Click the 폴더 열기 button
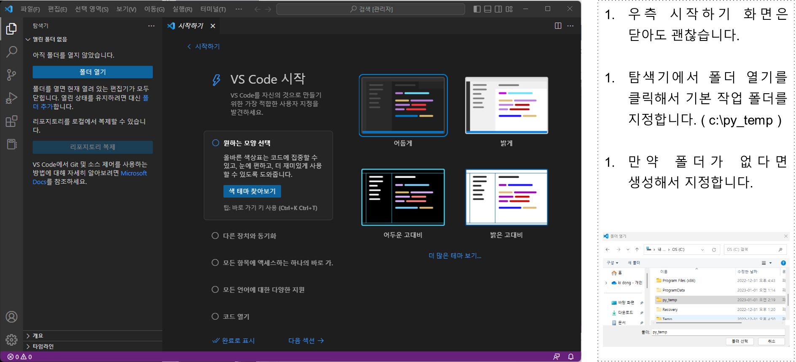This screenshot has height=362, width=796. [93, 72]
